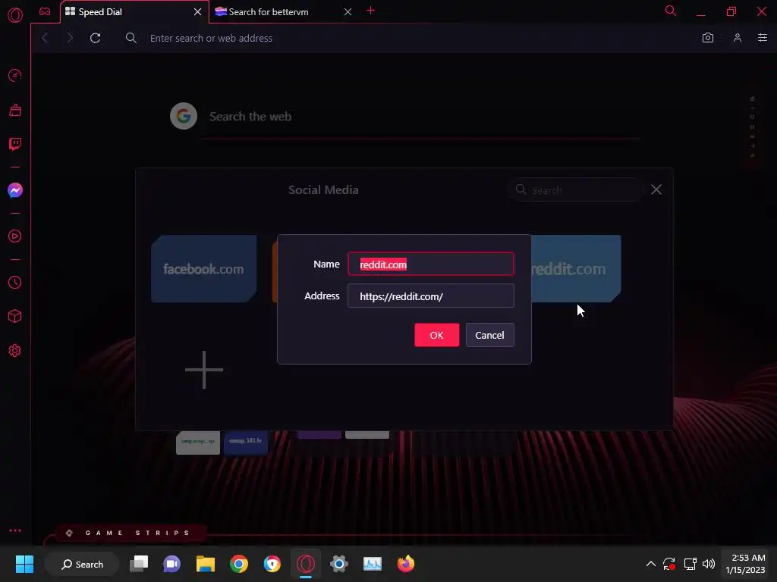Close the Search for bettervm tab

[348, 12]
